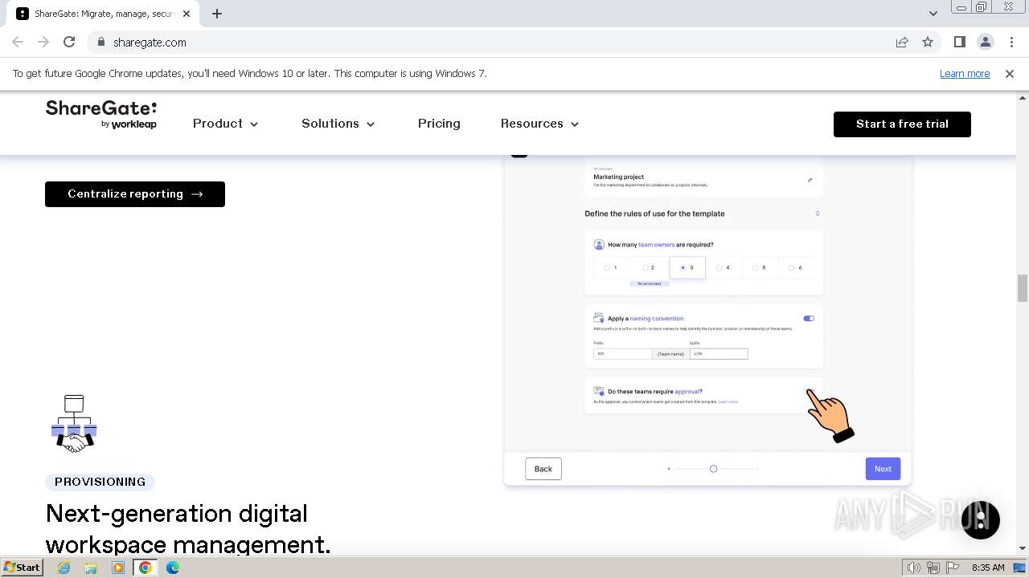Screen dimensions: 1029x578
Task: Click 'Next-generation digital workspace management' heading
Action: point(188,529)
